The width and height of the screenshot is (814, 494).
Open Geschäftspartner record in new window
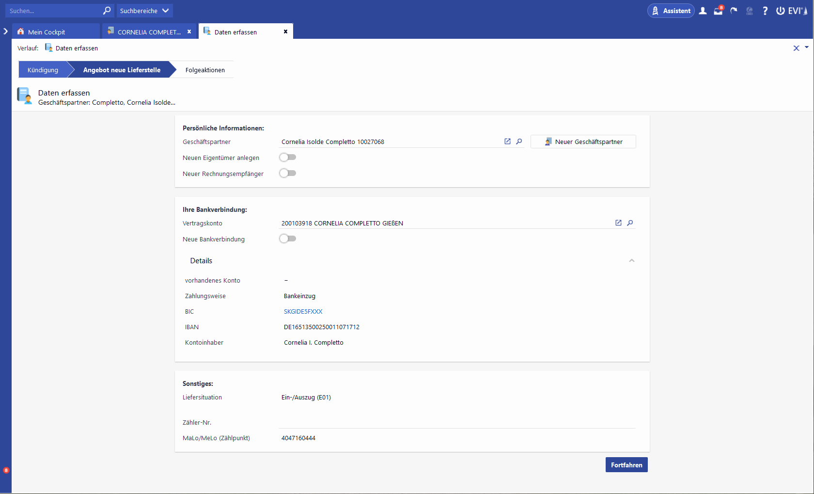click(x=507, y=142)
